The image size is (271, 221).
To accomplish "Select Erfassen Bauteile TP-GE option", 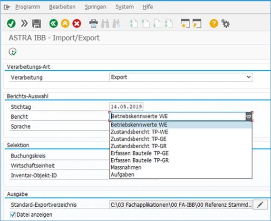I will tap(181, 153).
